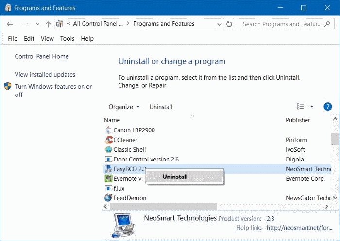Open View installed updates link
Image resolution: width=340 pixels, height=241 pixels.
click(45, 75)
